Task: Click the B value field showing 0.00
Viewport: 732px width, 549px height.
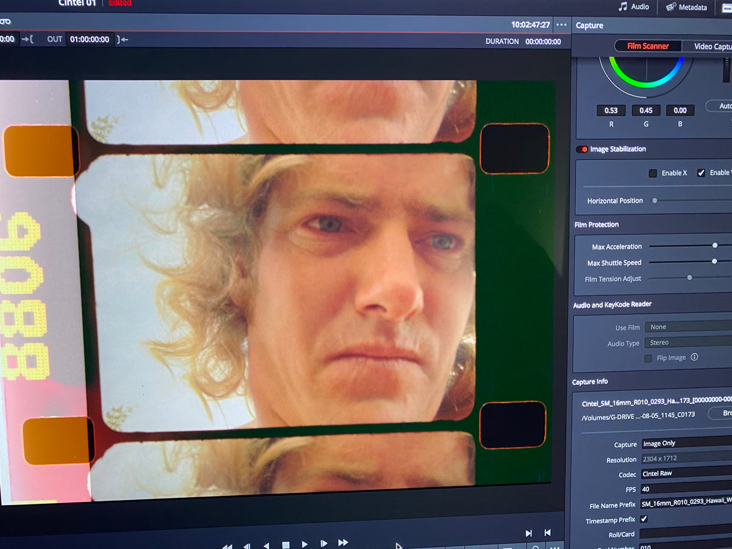Action: coord(680,110)
